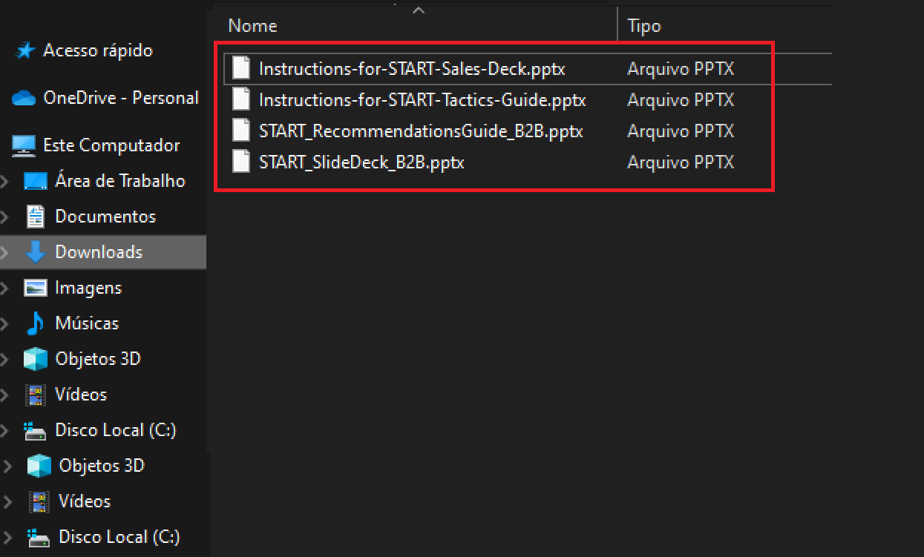Click the file icon of Instructions-for-START-Sales-Deck.pptx
924x557 pixels.
tap(241, 68)
